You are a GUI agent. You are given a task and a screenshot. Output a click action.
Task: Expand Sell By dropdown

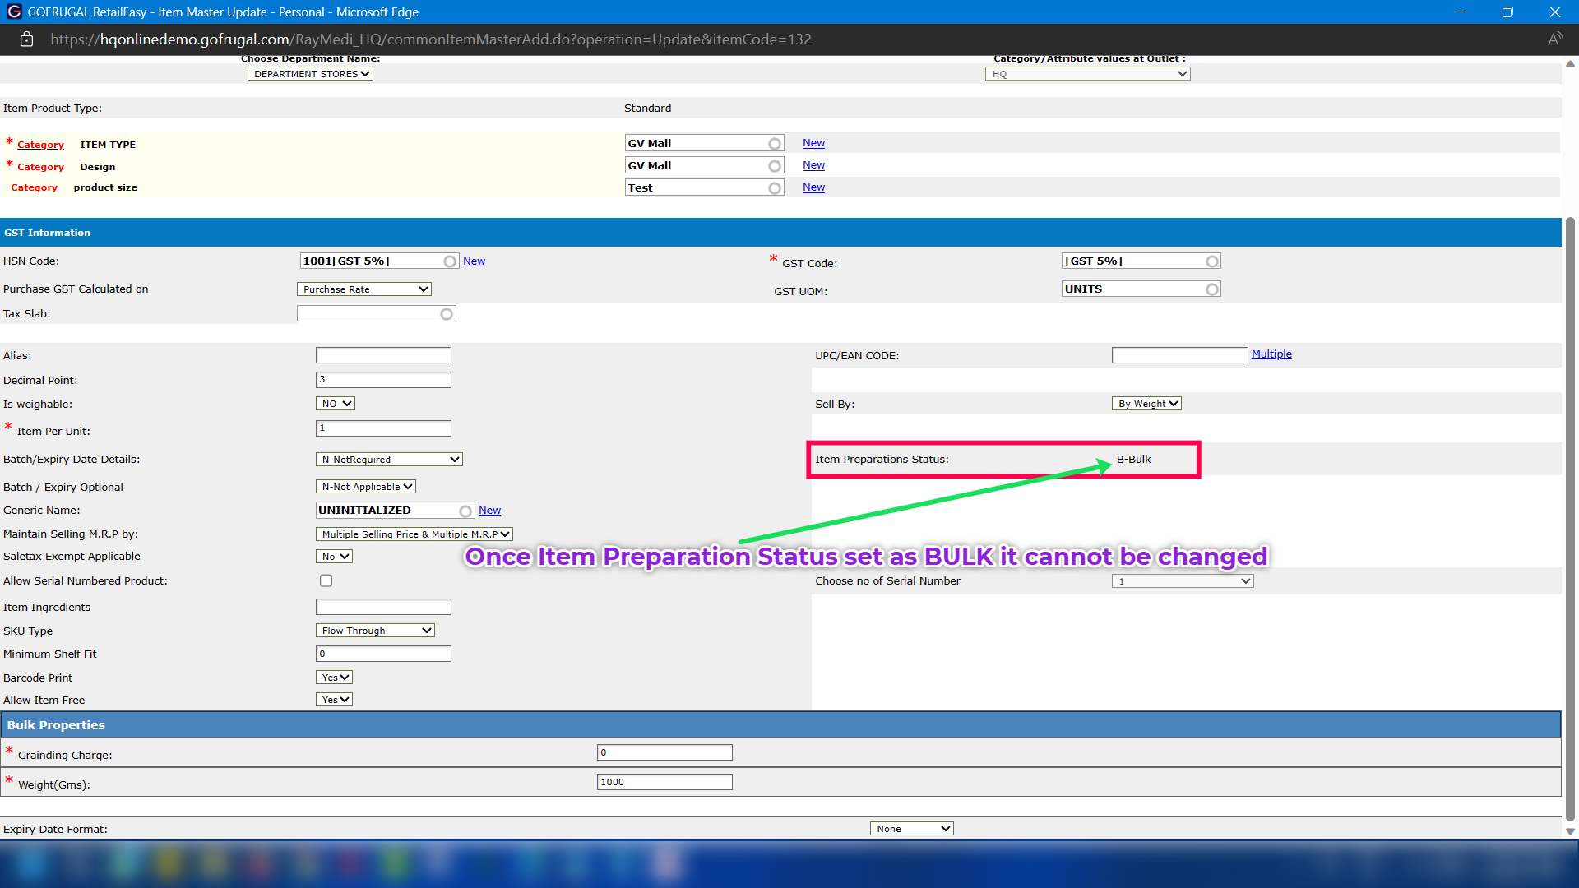click(x=1147, y=404)
